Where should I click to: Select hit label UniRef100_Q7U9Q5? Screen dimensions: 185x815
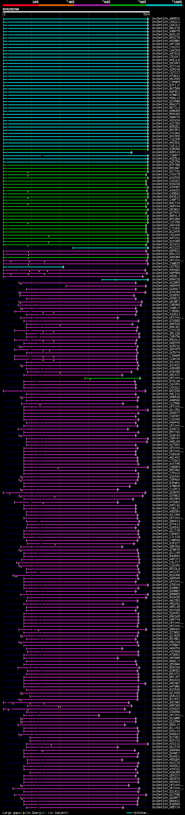[x=166, y=321]
